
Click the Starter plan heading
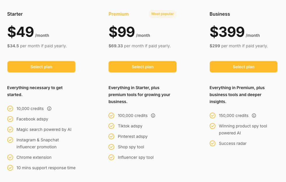15,14
